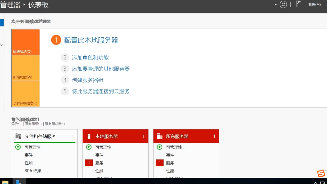Open 可管理性 in 文件和存储服务 tile

(x=32, y=147)
